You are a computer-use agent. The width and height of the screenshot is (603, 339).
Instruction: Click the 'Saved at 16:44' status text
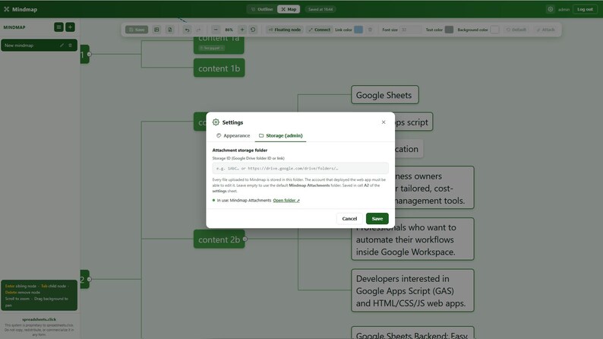[320, 9]
